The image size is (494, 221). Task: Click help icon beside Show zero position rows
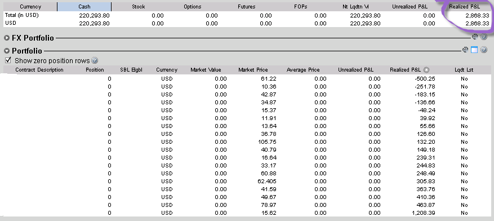tap(94, 60)
